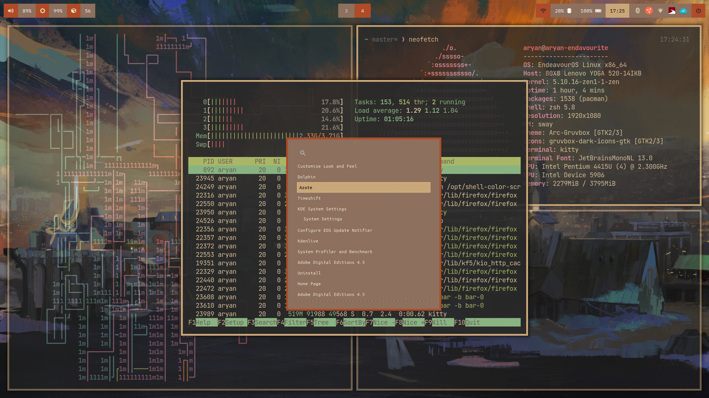
Task: Sort htop by the PID column header
Action: [x=209, y=161]
